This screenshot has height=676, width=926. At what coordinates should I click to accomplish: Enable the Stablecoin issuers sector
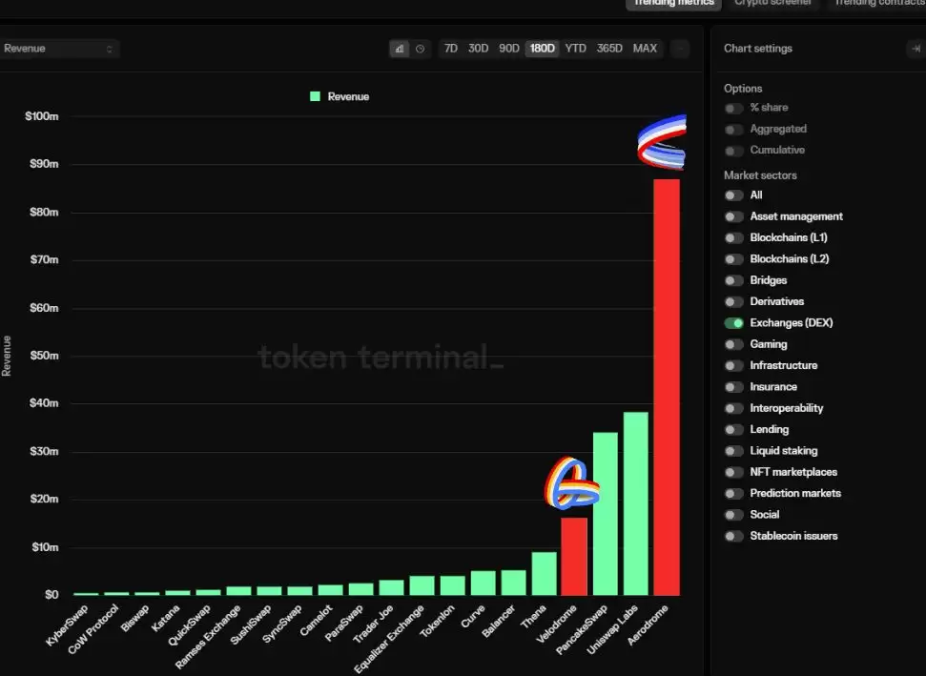pyautogui.click(x=733, y=536)
